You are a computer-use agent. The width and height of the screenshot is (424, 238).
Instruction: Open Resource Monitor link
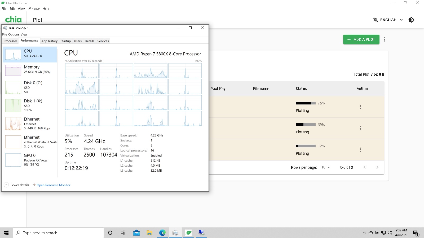click(x=53, y=185)
